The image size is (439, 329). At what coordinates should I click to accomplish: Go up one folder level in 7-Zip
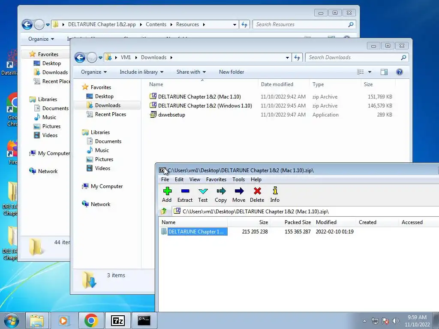[164, 211]
